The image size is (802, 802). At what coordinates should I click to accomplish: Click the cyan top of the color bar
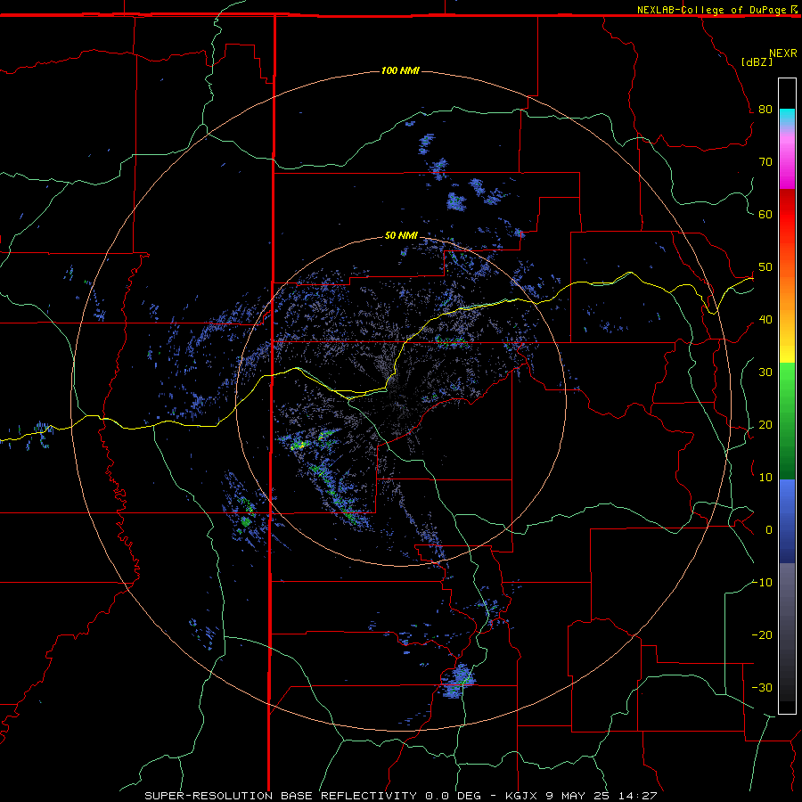point(787,116)
